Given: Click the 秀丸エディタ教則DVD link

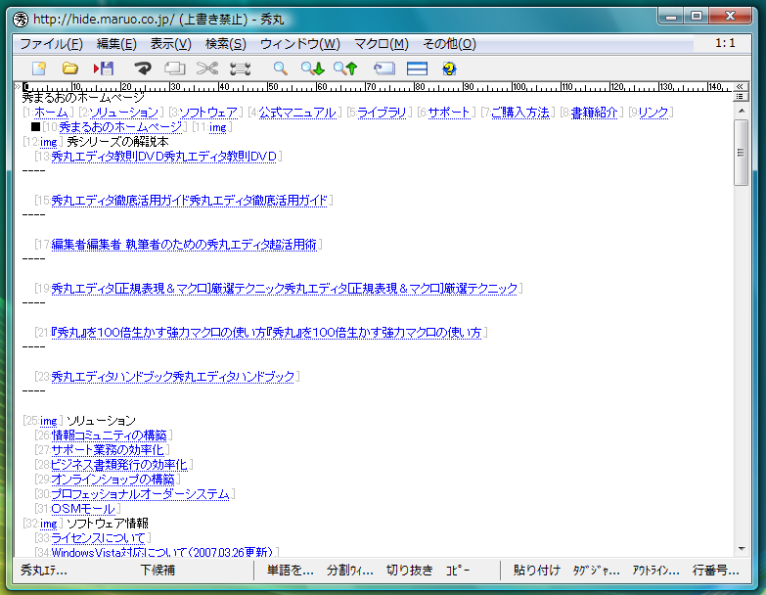Looking at the screenshot, I should 164,157.
